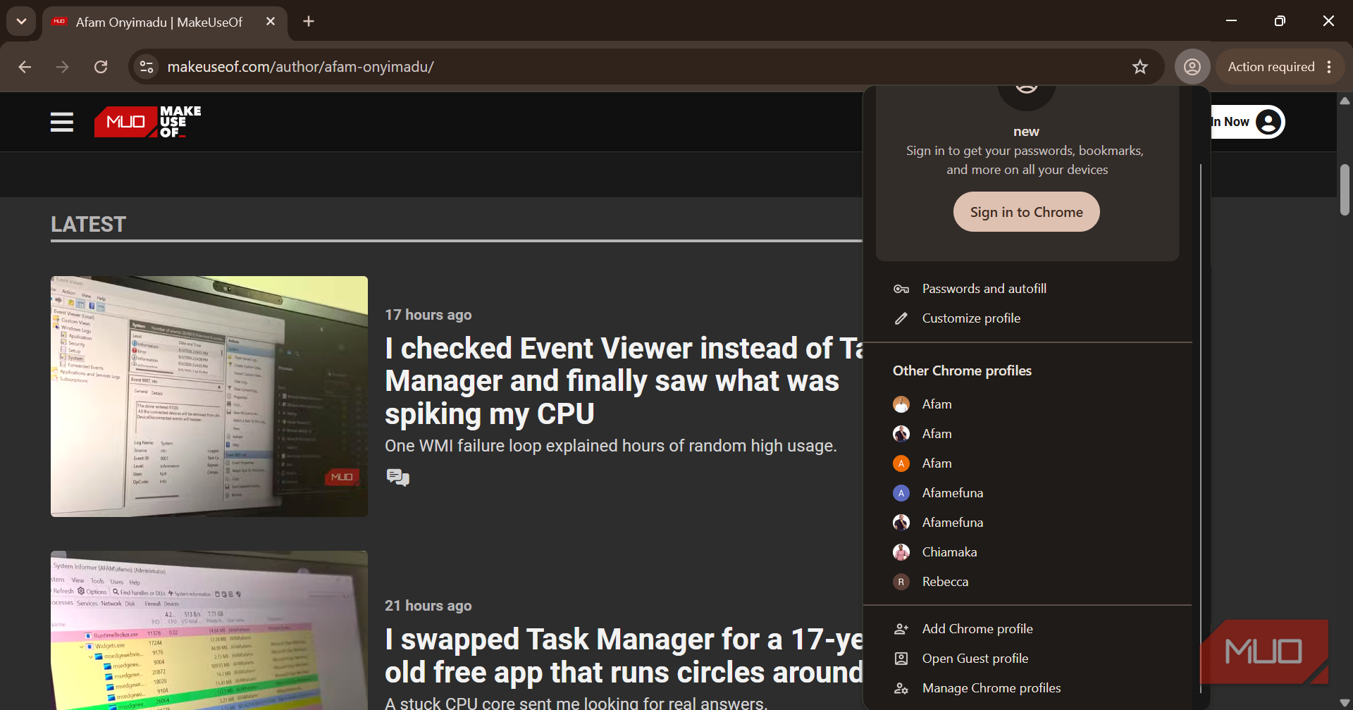This screenshot has width=1353, height=710.
Task: Select Open Guest profile
Action: pyautogui.click(x=1027, y=659)
